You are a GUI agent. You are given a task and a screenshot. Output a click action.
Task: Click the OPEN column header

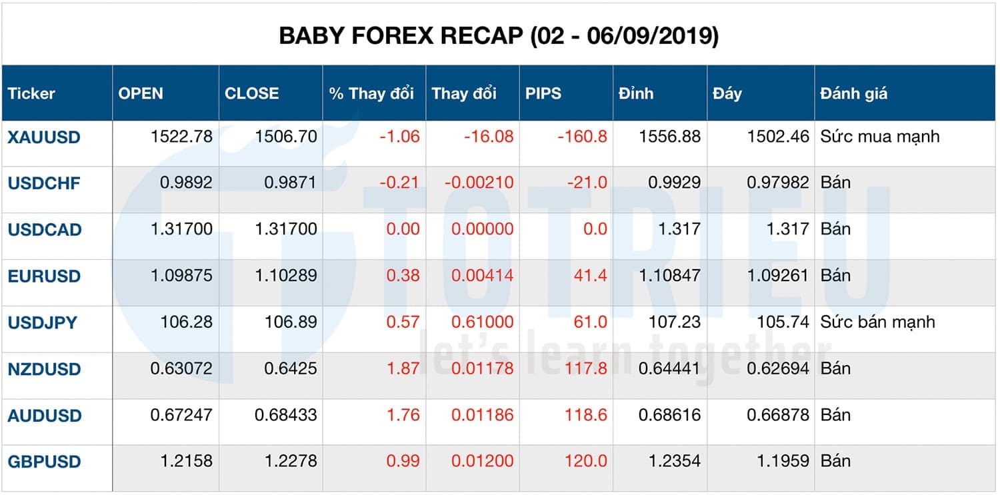(140, 93)
